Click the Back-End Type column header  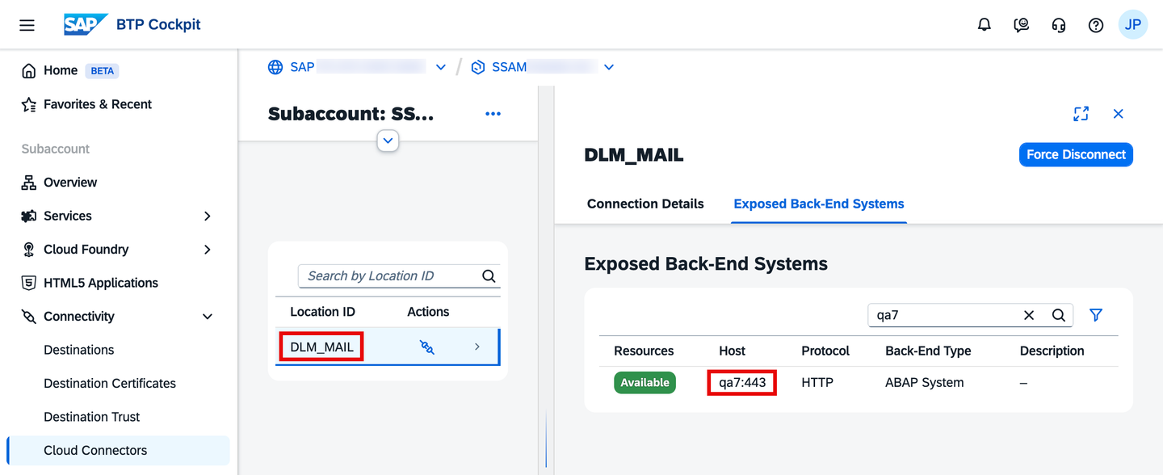click(928, 351)
